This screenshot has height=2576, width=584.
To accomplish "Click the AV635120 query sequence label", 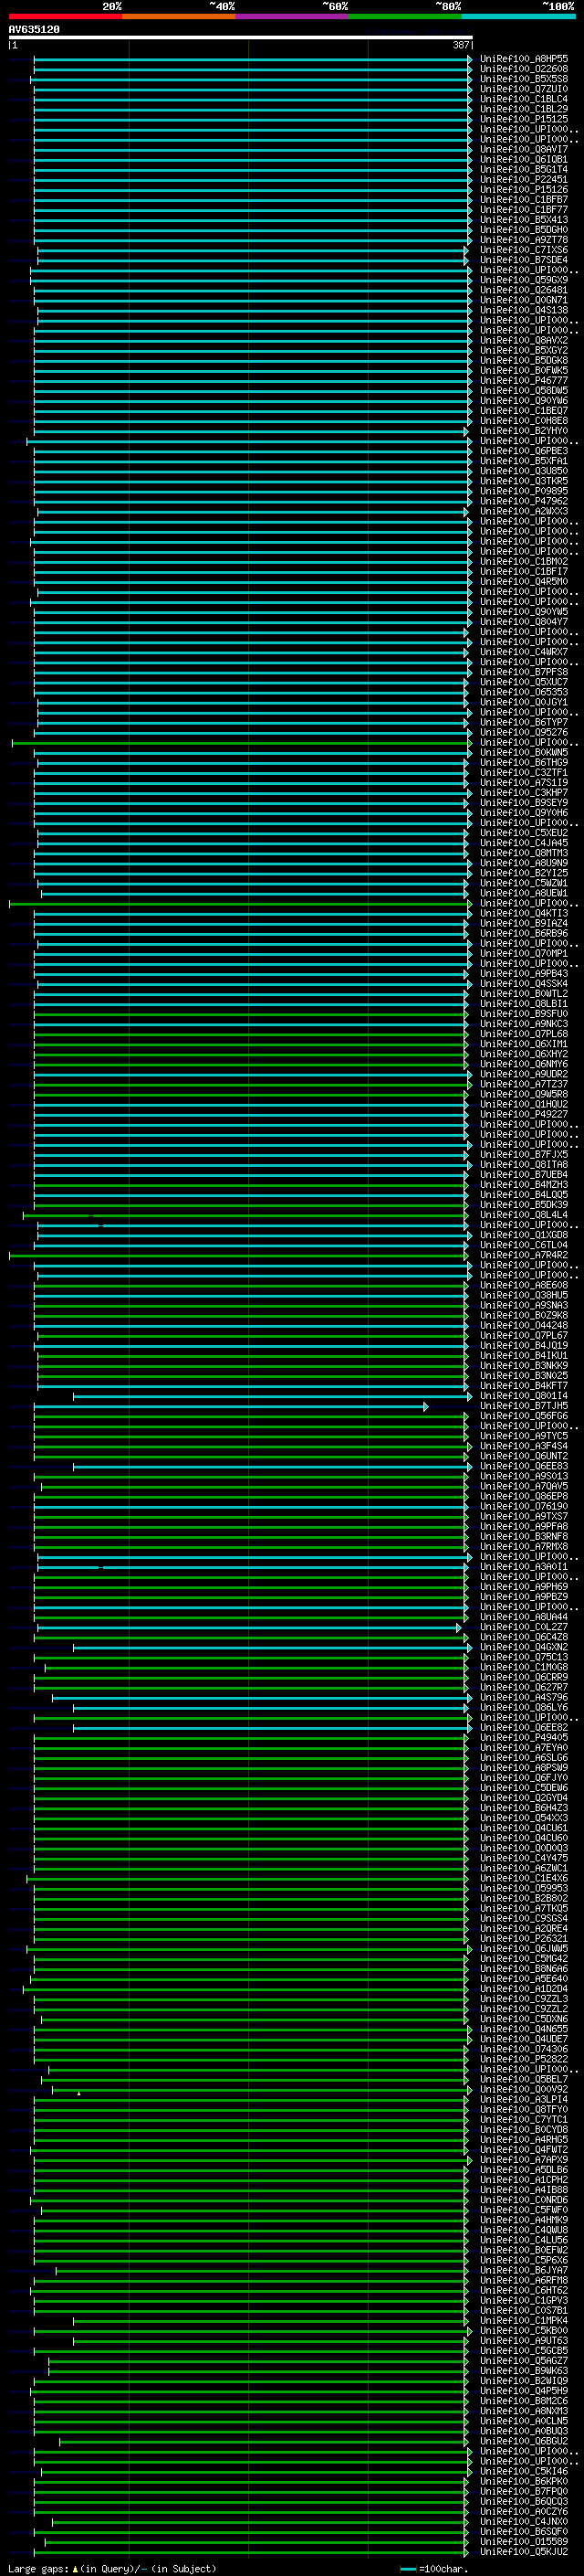I will point(34,30).
